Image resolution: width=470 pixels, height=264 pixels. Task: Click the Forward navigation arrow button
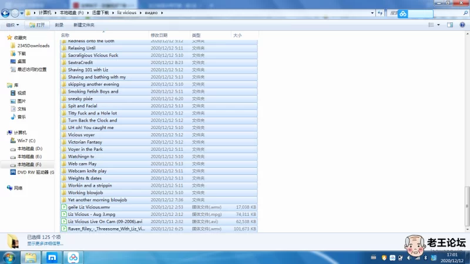click(14, 13)
